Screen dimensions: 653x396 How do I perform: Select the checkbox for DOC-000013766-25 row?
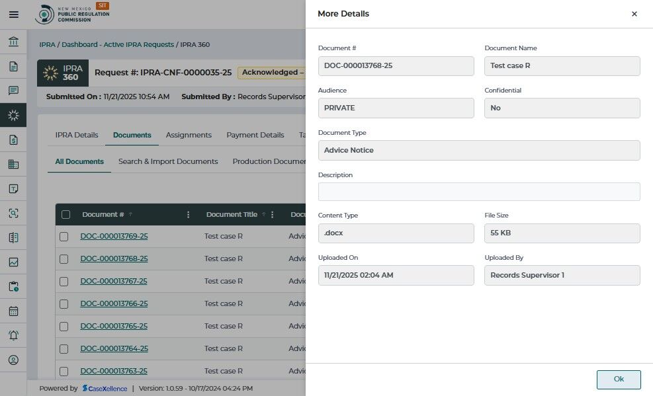64,303
